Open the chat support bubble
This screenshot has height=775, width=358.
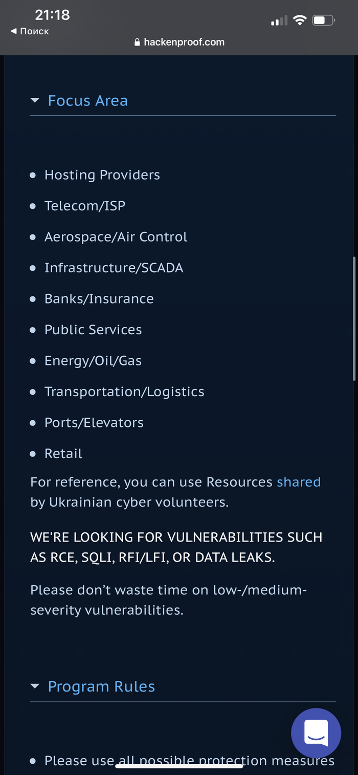(x=316, y=733)
